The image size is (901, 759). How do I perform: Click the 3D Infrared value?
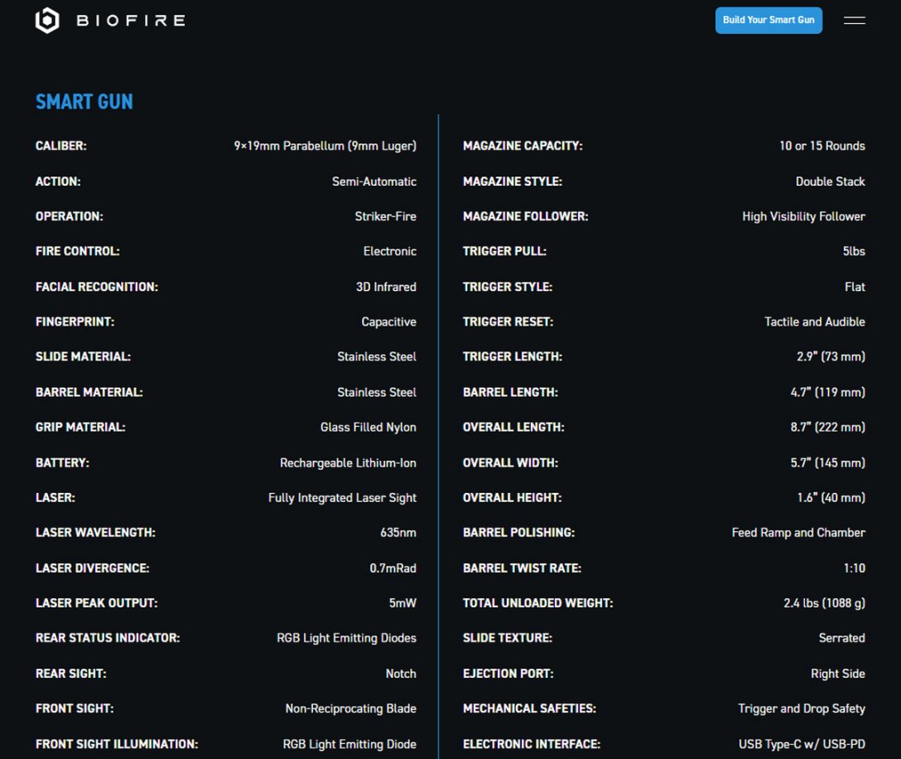386,287
